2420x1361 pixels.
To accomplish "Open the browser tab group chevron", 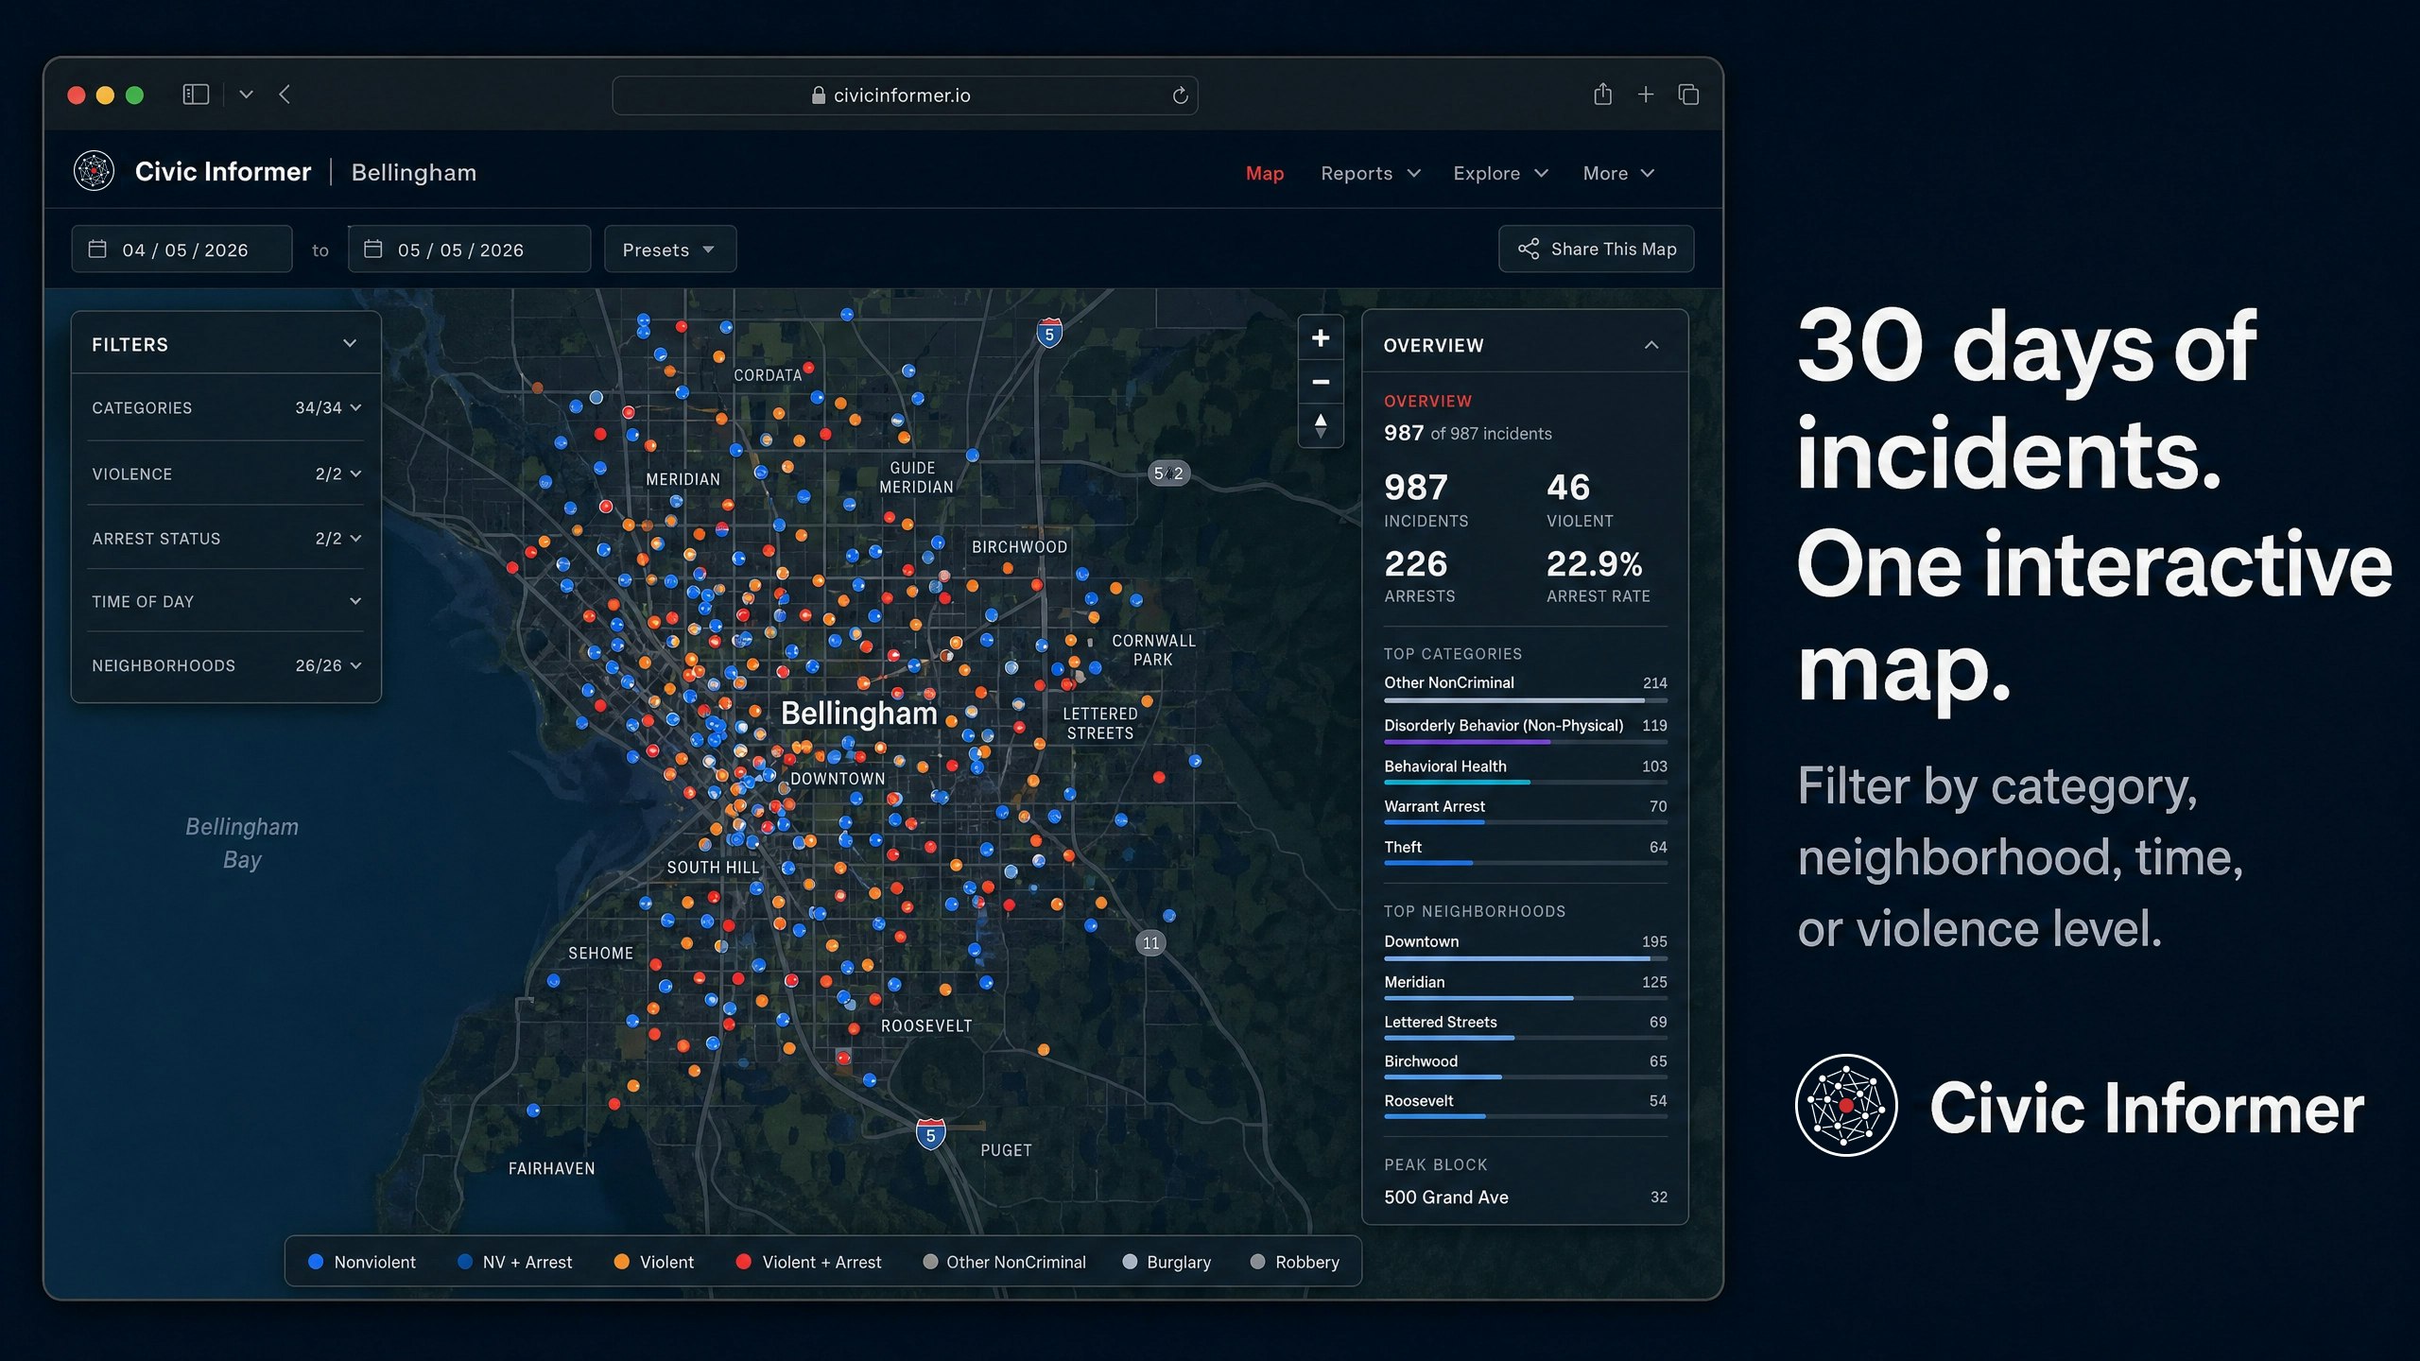I will (246, 95).
